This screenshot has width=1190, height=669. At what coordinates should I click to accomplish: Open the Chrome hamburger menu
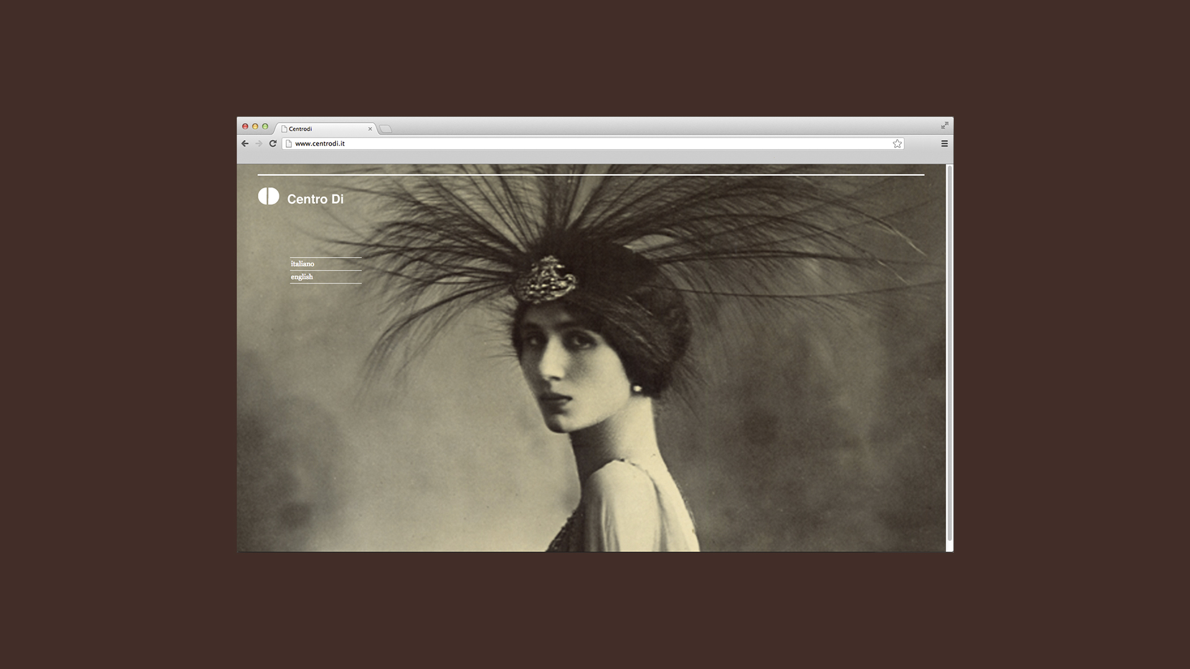click(945, 144)
